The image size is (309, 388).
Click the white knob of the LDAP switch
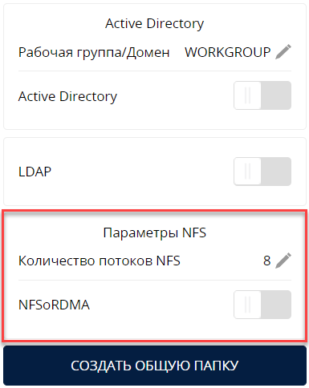[248, 172]
